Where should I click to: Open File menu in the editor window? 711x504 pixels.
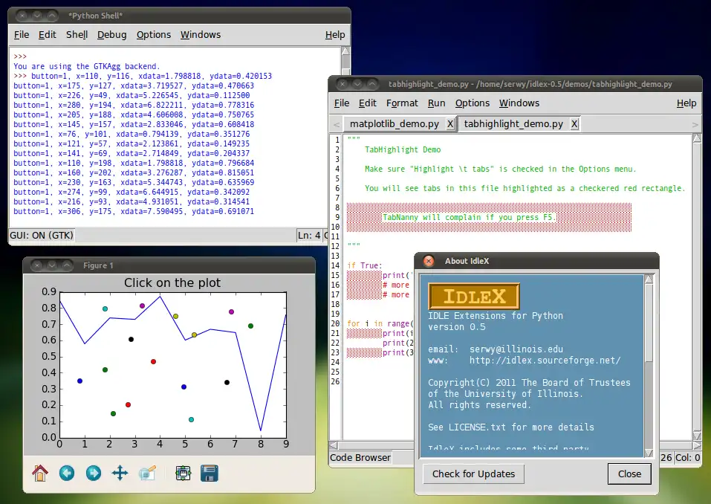pos(342,103)
